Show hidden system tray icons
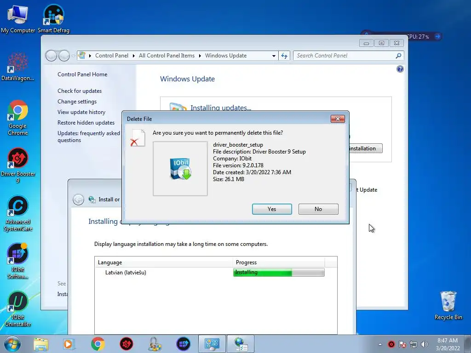This screenshot has width=471, height=353. (380, 344)
